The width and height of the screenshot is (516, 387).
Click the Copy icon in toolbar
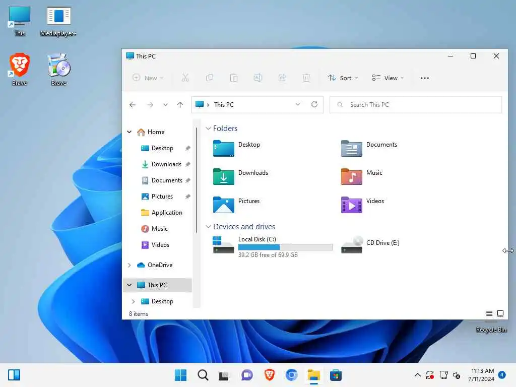coord(210,78)
